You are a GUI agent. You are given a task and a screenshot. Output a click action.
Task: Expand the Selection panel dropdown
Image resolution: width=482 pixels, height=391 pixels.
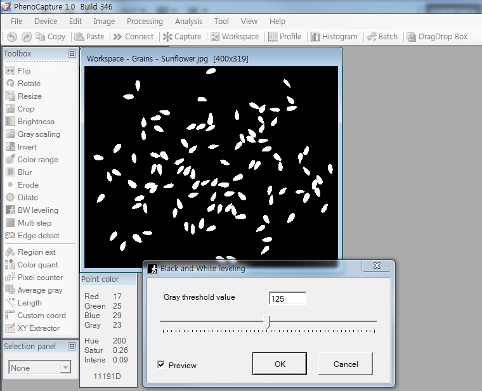coord(65,368)
